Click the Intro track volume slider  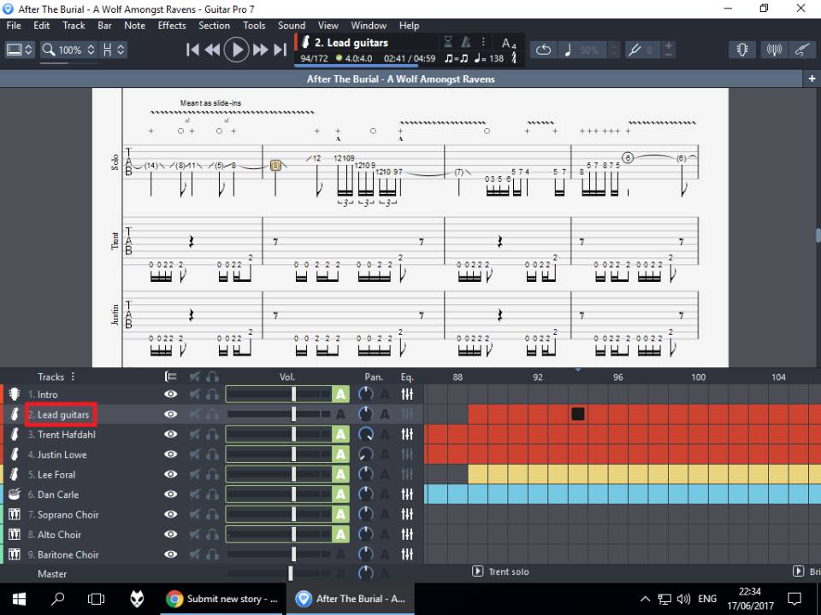[279, 395]
